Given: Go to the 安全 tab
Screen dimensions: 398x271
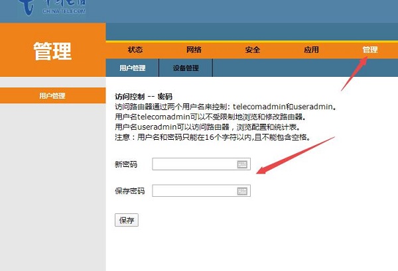Looking at the screenshot, I should (253, 50).
